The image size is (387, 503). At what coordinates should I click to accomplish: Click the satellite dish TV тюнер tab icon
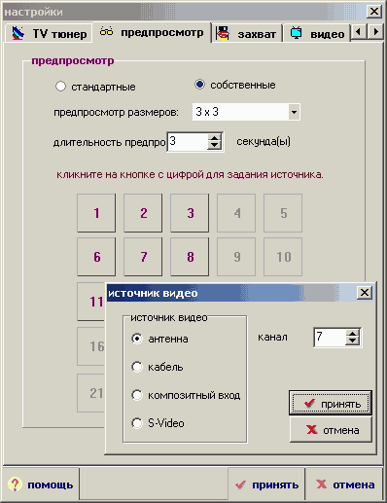[18, 33]
